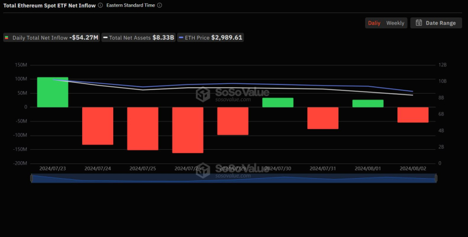Click the green inflow bar for 2024/07/23
This screenshot has width=468, height=237.
[x=52, y=92]
